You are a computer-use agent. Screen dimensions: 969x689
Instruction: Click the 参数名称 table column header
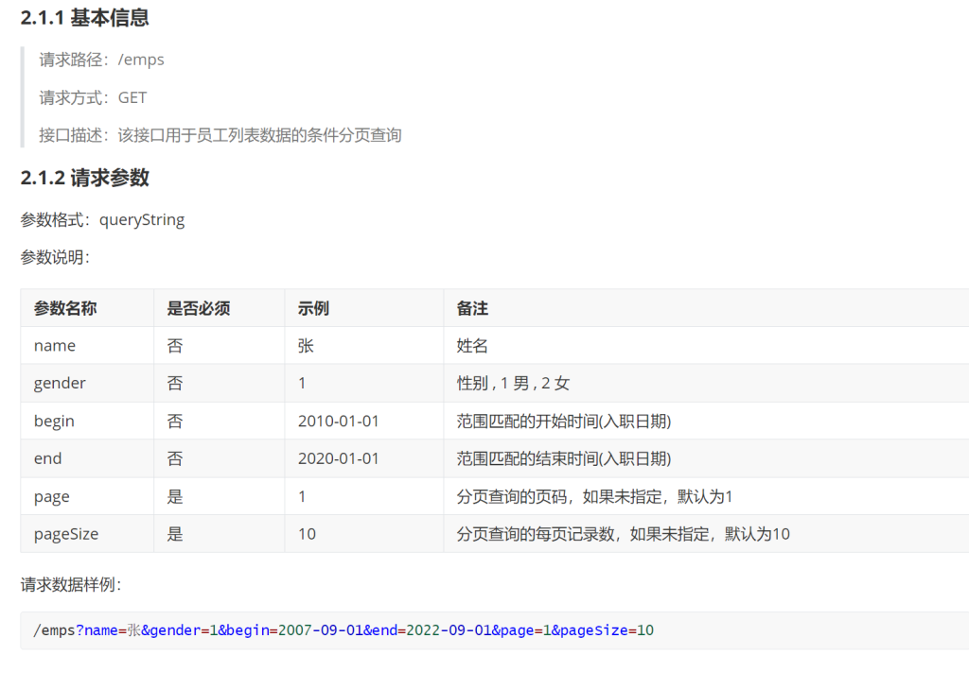tap(65, 308)
